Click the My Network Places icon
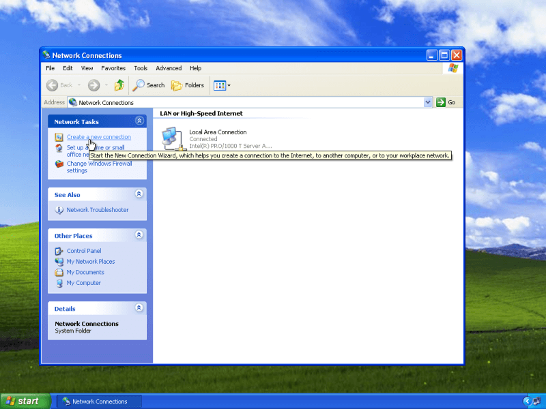 tap(59, 262)
